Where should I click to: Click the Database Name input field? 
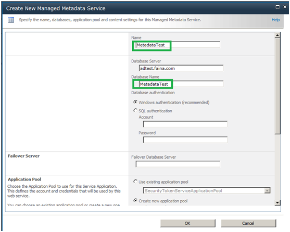(181, 84)
